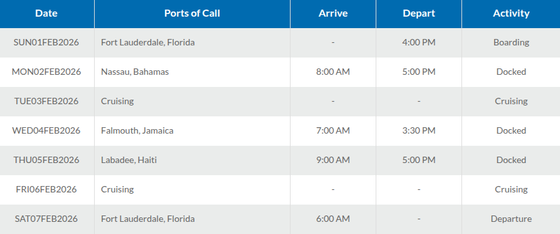This screenshot has height=234, width=560.
Task: Click Falmouth, Jamaica port entry
Action: pyautogui.click(x=137, y=130)
